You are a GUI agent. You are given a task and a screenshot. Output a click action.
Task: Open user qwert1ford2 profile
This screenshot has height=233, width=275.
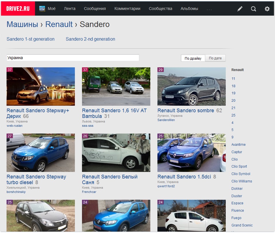point(166,186)
